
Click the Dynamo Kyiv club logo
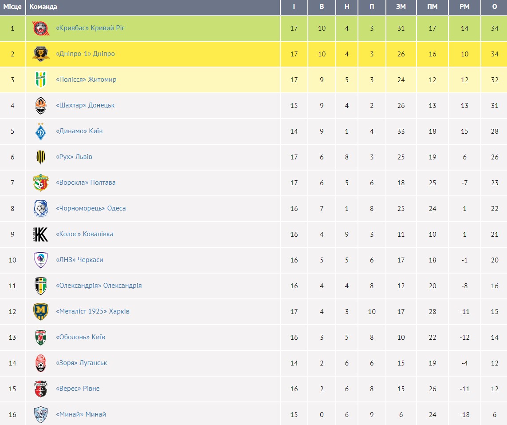pyautogui.click(x=41, y=131)
